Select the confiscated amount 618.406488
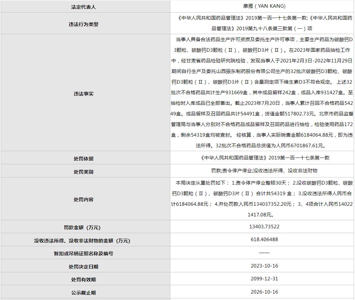Image resolution: width=355 pixels, height=300 pixels. (x=264, y=240)
